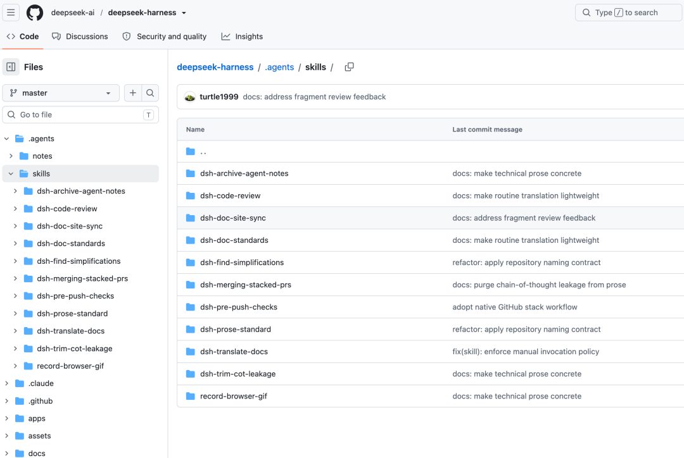
Task: Focus the Go to file input
Action: (x=80, y=114)
